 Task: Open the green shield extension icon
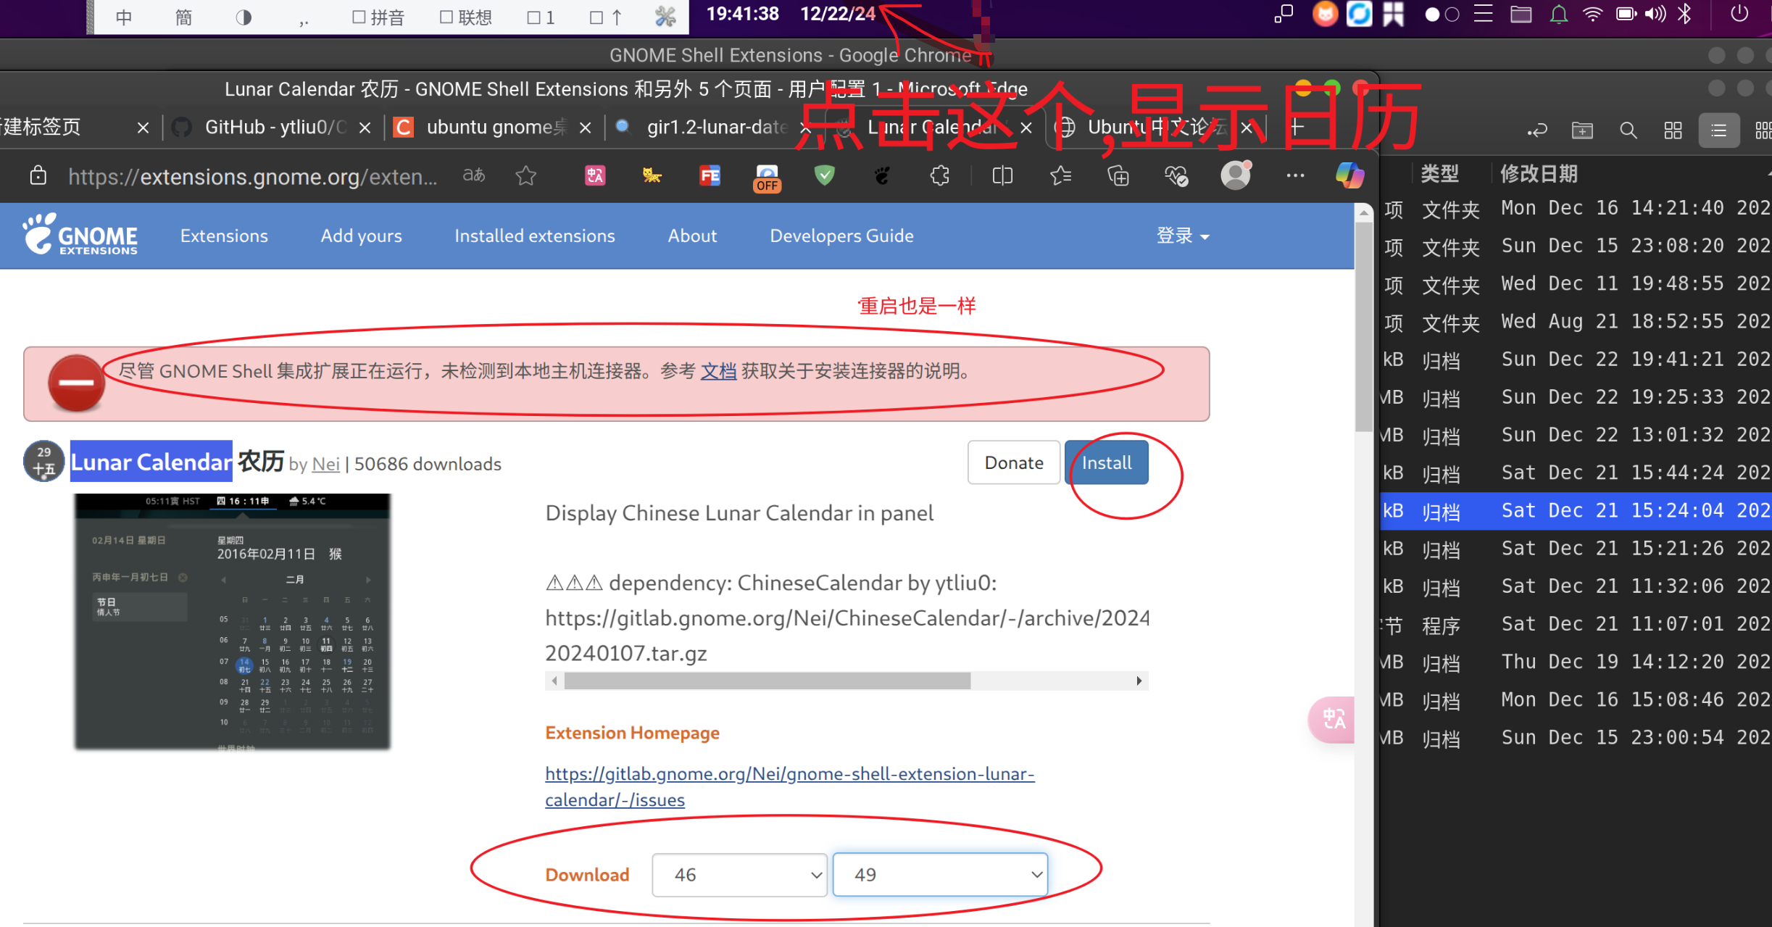(x=825, y=175)
